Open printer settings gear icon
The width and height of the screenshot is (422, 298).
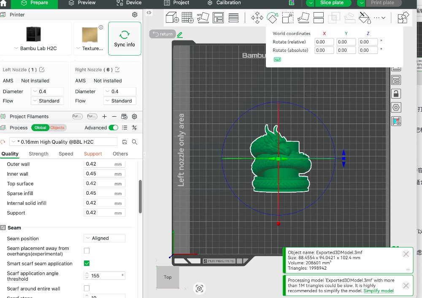tap(135, 14)
